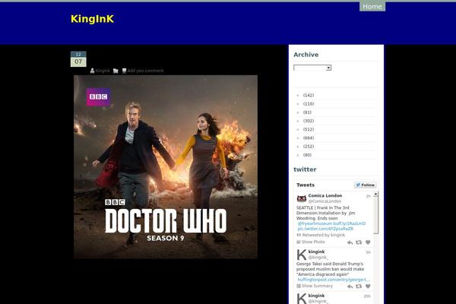The image size is (456, 304).
Task: Open category entry with (81) posts
Action: (x=307, y=112)
